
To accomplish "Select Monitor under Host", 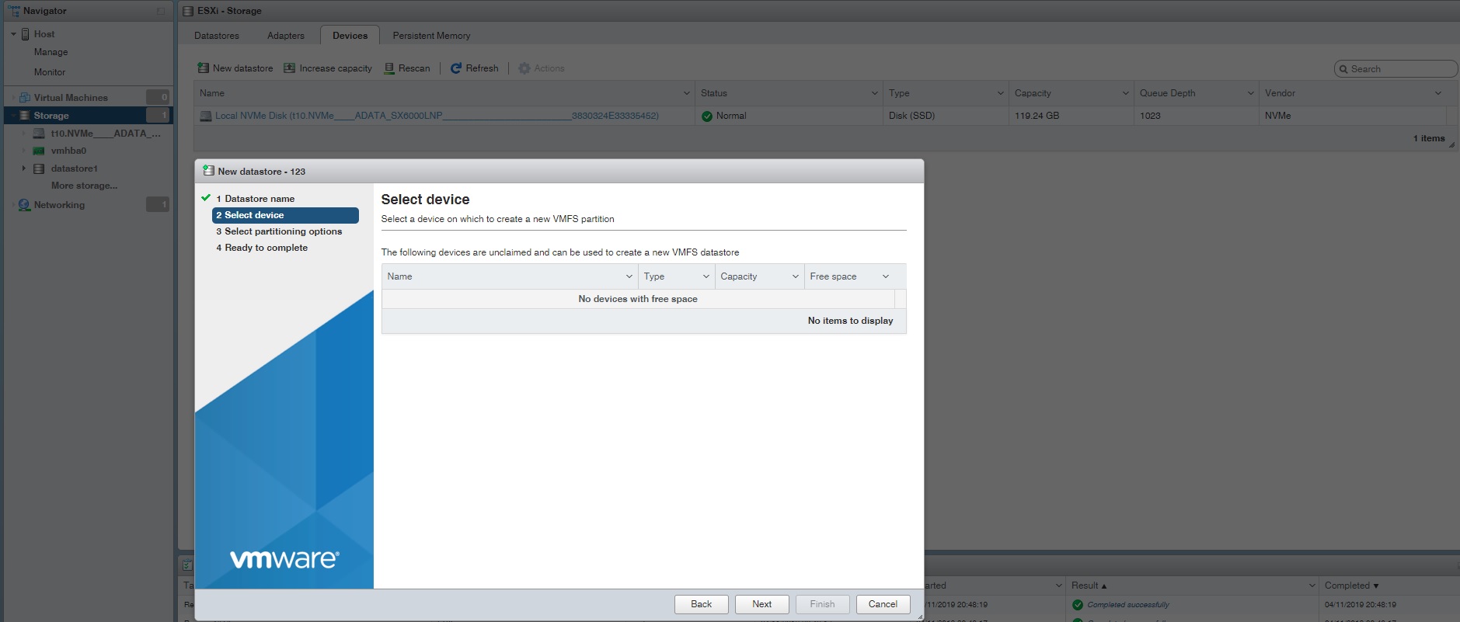I will tap(50, 72).
